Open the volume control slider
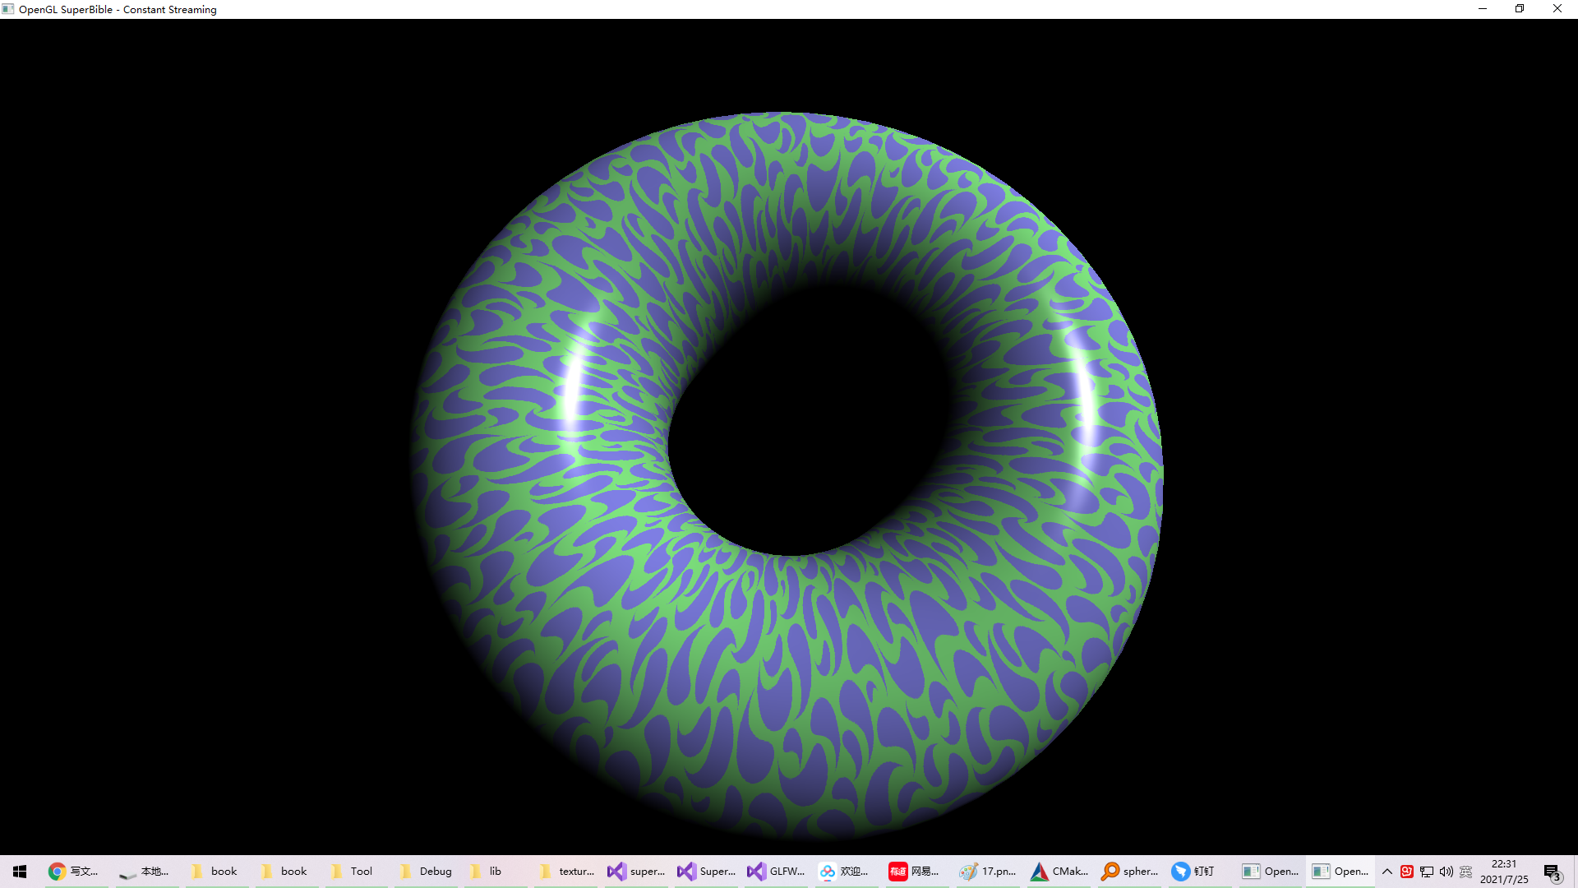The width and height of the screenshot is (1578, 888). pyautogui.click(x=1447, y=871)
